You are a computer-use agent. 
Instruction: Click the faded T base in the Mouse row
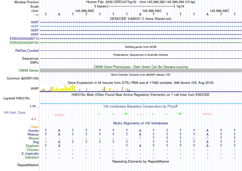[140, 138]
